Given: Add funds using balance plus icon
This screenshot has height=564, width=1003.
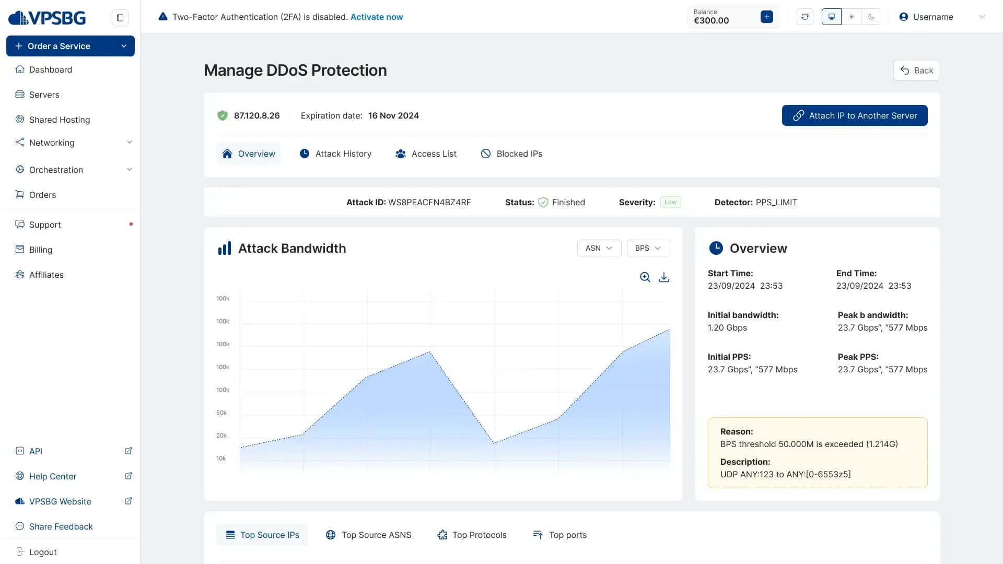Looking at the screenshot, I should 767,17.
